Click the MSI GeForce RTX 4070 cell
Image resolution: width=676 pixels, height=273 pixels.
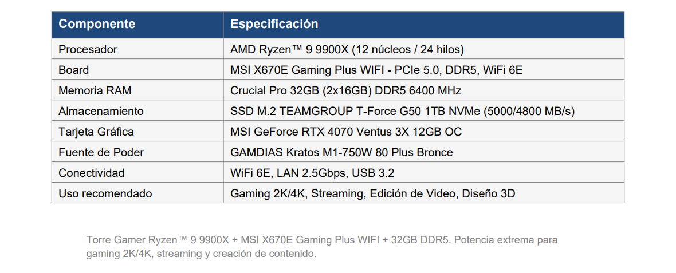(424, 131)
